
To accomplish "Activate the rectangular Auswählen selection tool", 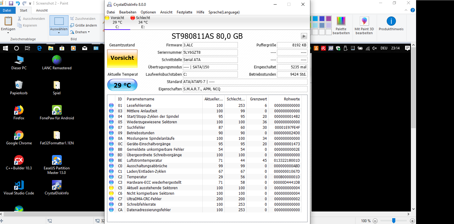I will (59, 21).
